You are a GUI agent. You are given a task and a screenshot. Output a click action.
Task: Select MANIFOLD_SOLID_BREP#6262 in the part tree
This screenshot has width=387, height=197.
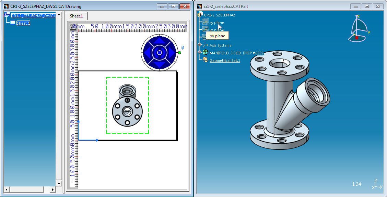(236, 53)
